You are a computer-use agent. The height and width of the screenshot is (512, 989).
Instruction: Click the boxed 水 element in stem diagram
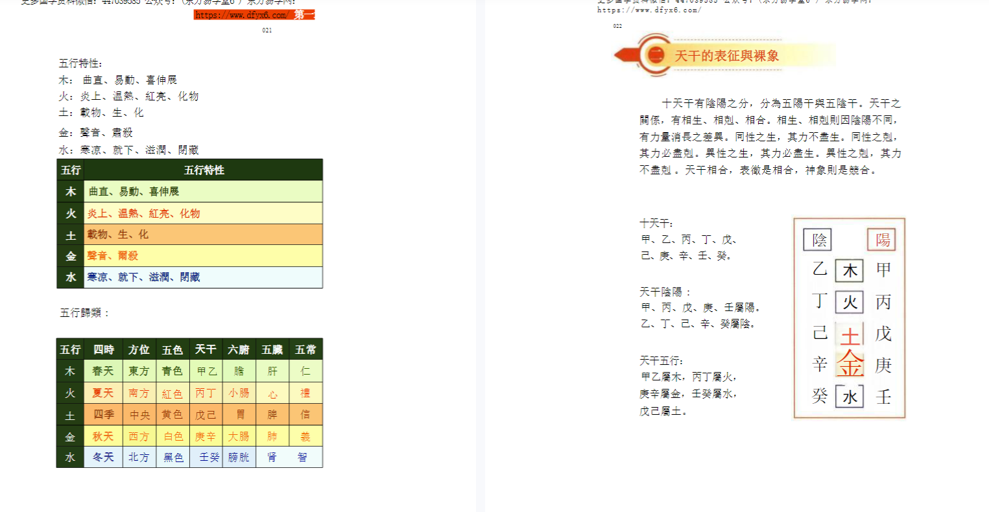coord(849,397)
